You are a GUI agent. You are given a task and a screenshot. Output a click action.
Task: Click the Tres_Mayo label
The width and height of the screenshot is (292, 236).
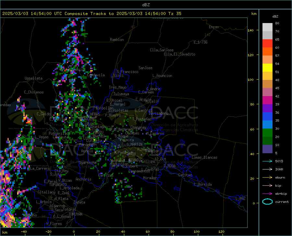[117, 87]
